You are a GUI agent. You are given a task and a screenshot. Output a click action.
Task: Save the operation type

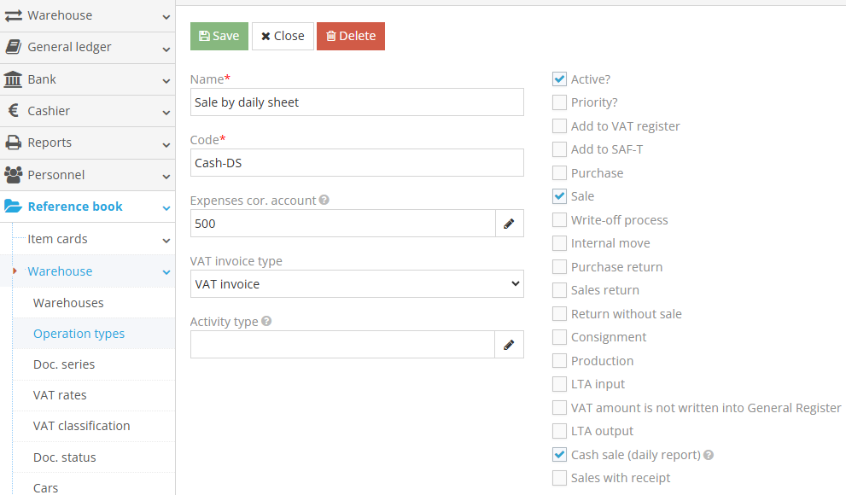pyautogui.click(x=219, y=36)
